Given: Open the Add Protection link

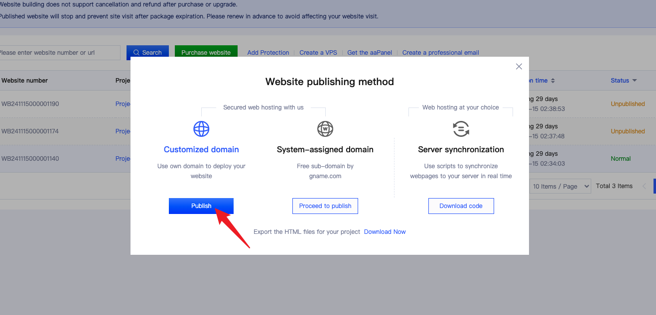Looking at the screenshot, I should point(268,53).
